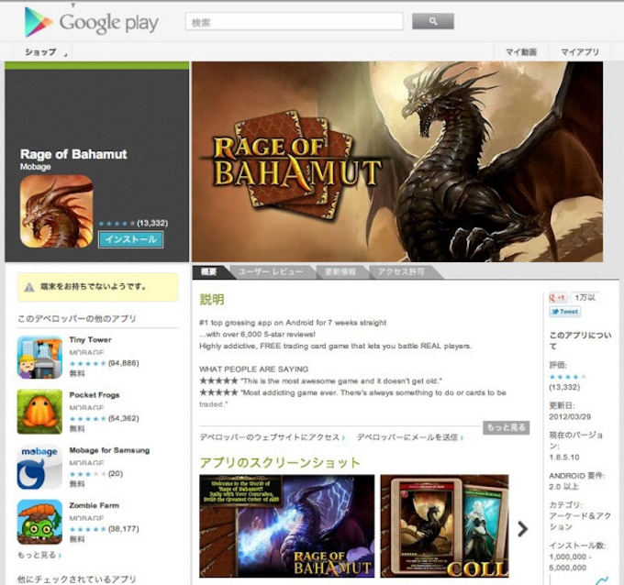Click the Tweet button
The width and height of the screenshot is (624, 585).
(564, 312)
